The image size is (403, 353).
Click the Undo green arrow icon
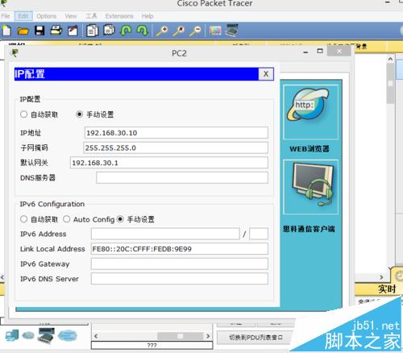point(126,31)
